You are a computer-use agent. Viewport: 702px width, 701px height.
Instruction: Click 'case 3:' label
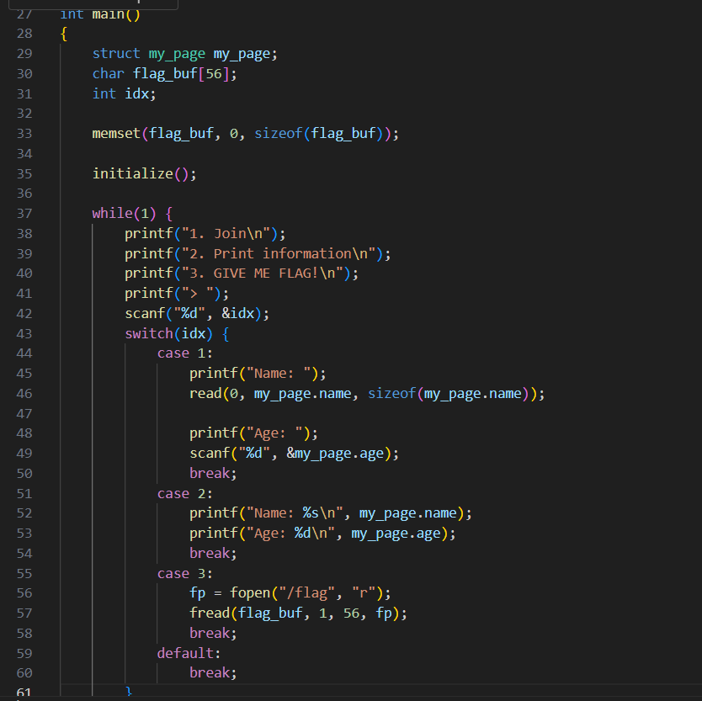185,574
